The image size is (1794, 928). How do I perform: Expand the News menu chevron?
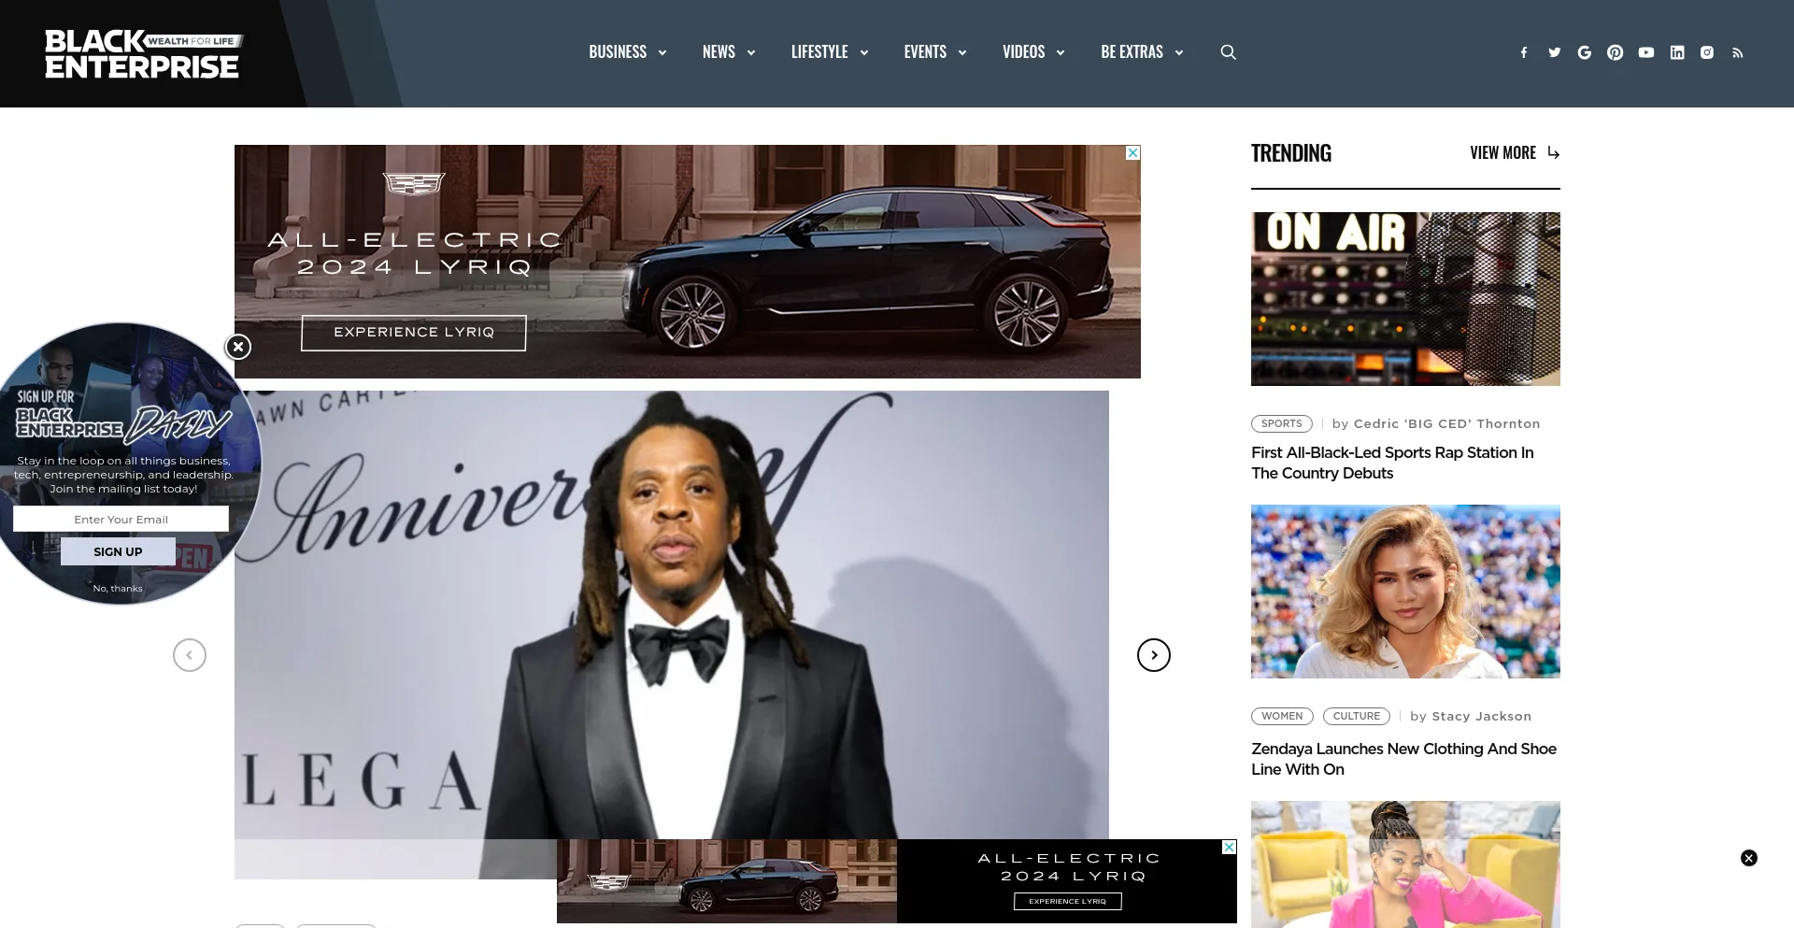click(x=751, y=53)
